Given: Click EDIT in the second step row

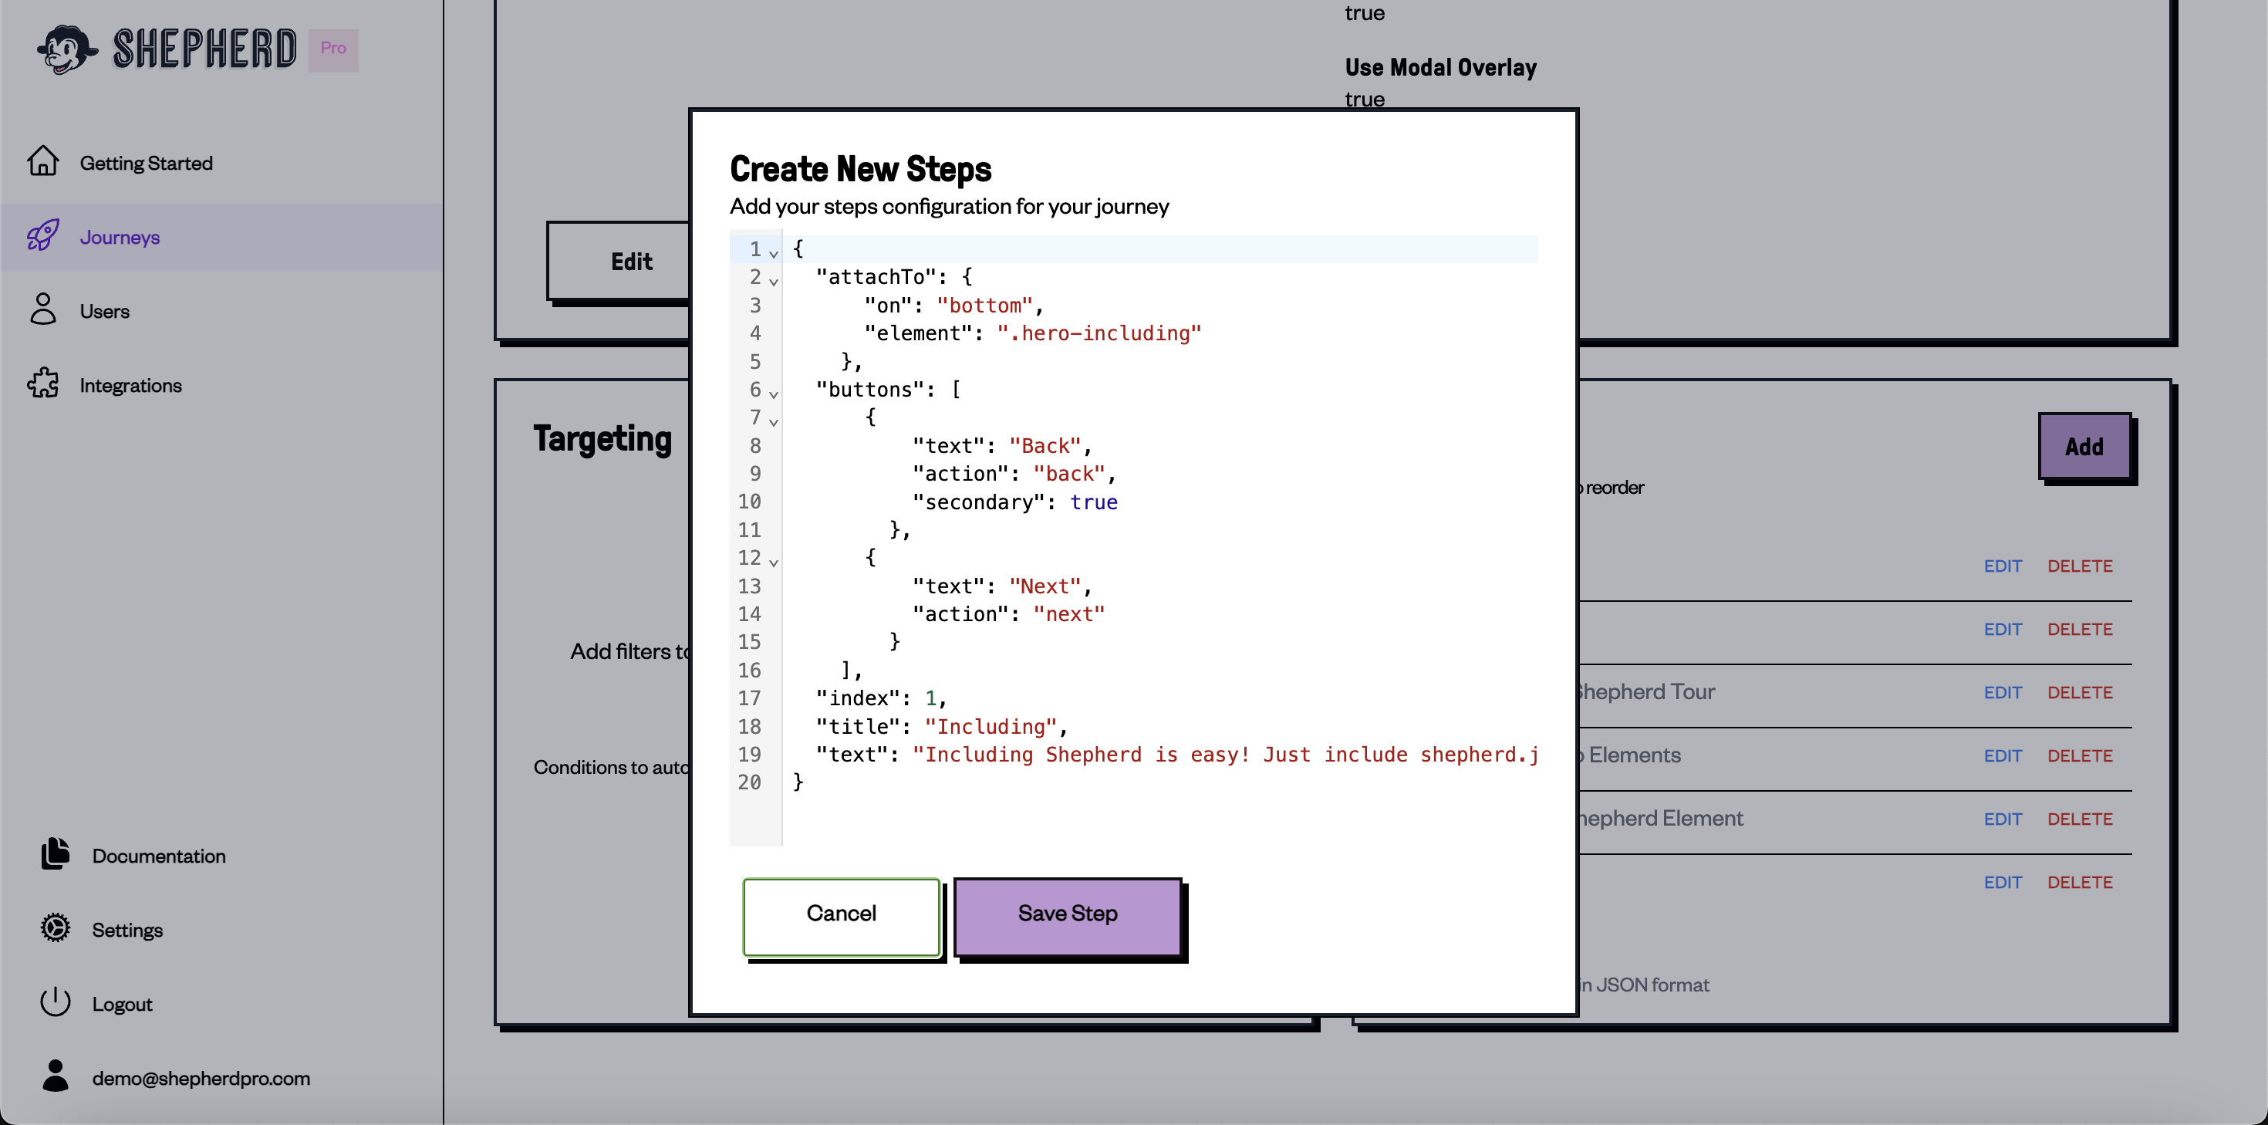Looking at the screenshot, I should tap(2002, 629).
